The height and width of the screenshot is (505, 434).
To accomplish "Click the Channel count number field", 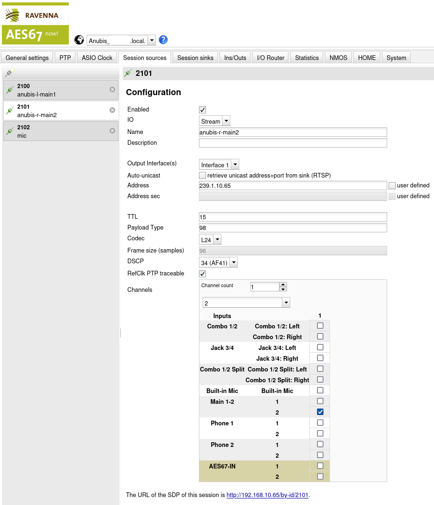I will (265, 287).
